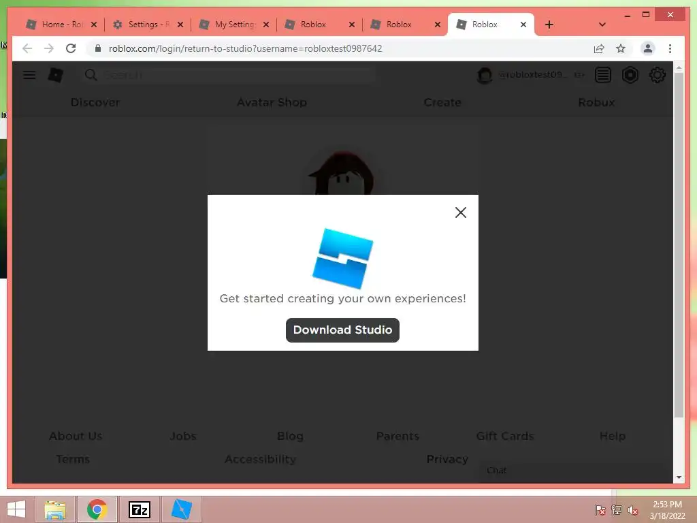Open the robloxtest09 user profile avatar
Image resolution: width=697 pixels, height=523 pixels.
485,75
